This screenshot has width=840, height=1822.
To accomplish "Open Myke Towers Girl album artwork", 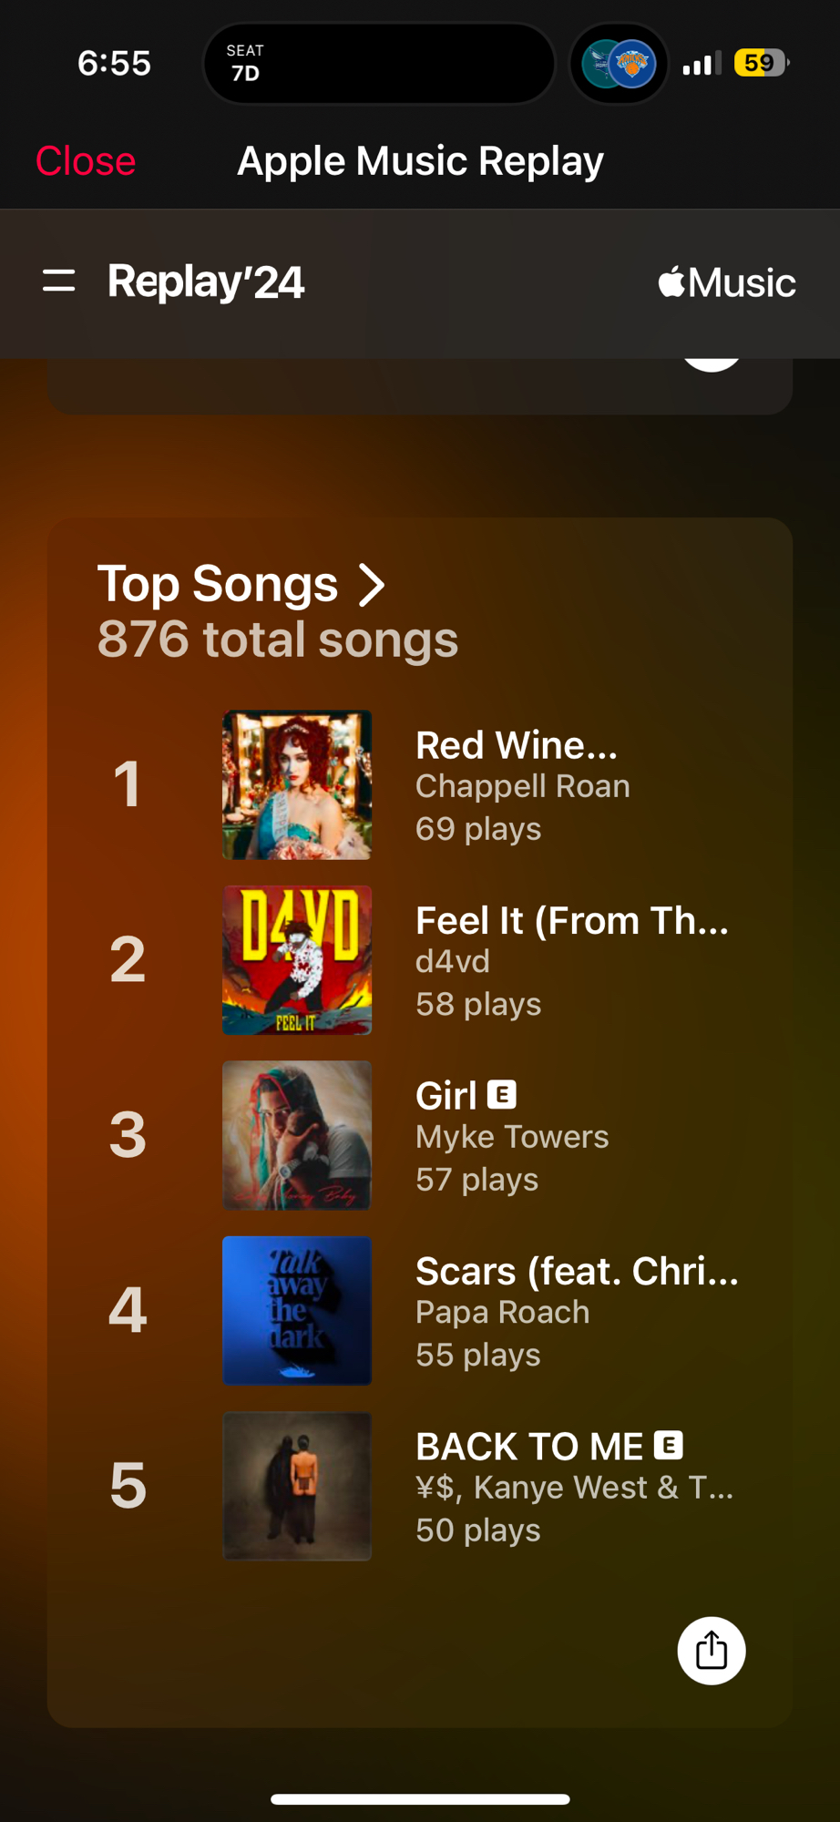I will (297, 1135).
